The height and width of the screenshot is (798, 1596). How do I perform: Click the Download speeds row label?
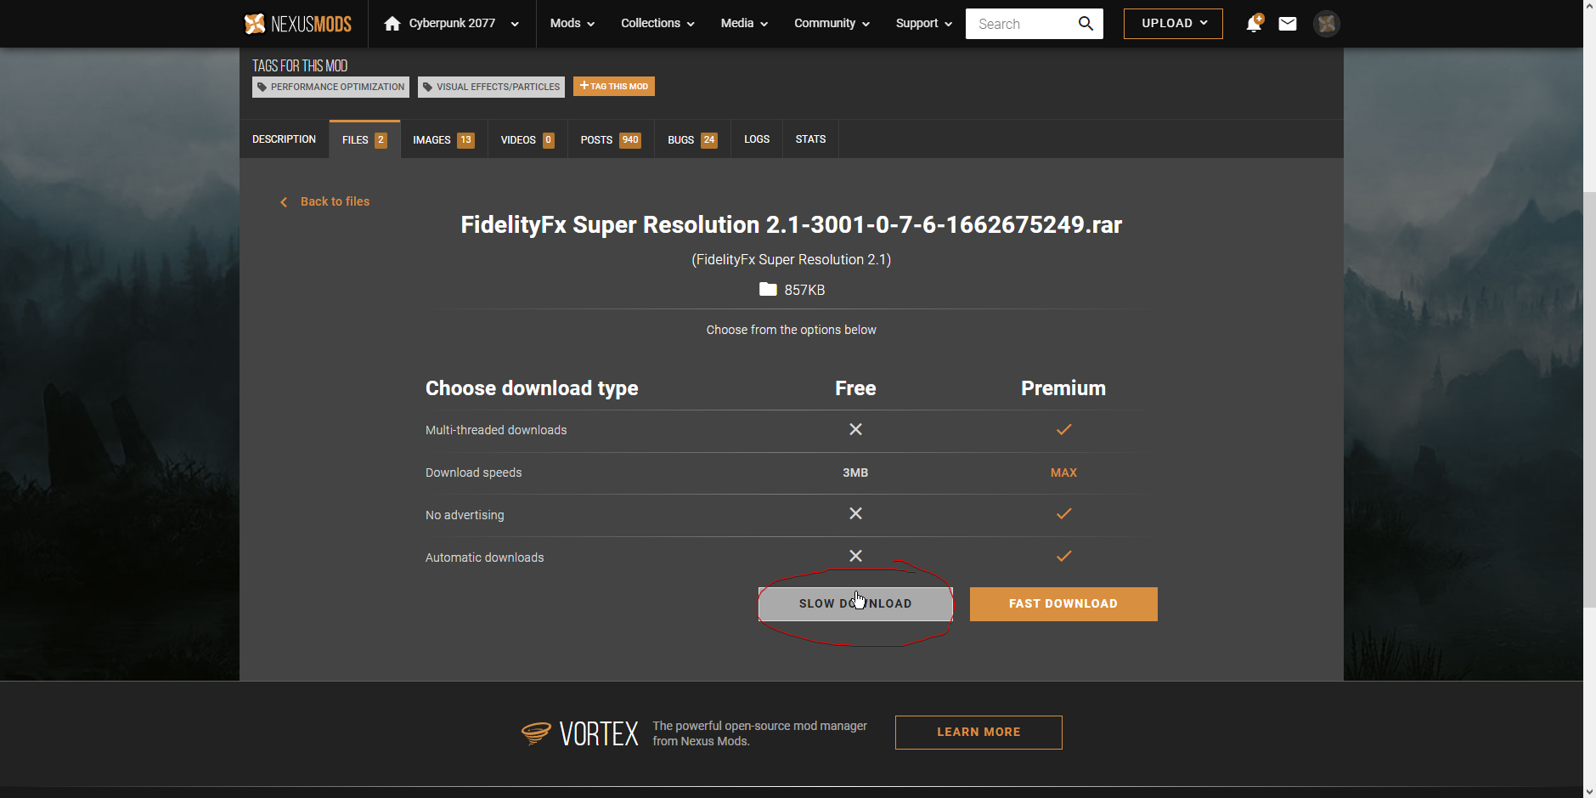473,473
